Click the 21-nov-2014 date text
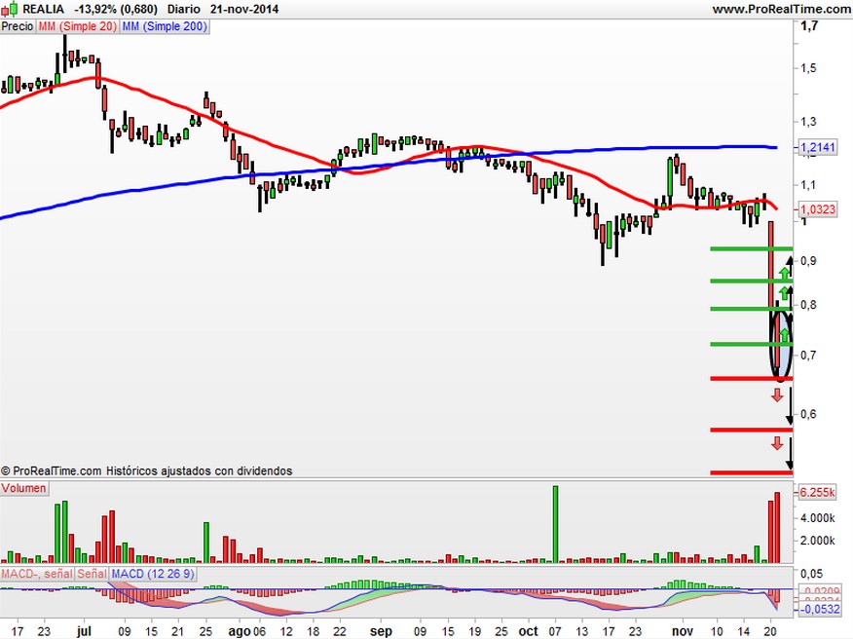 tap(244, 9)
